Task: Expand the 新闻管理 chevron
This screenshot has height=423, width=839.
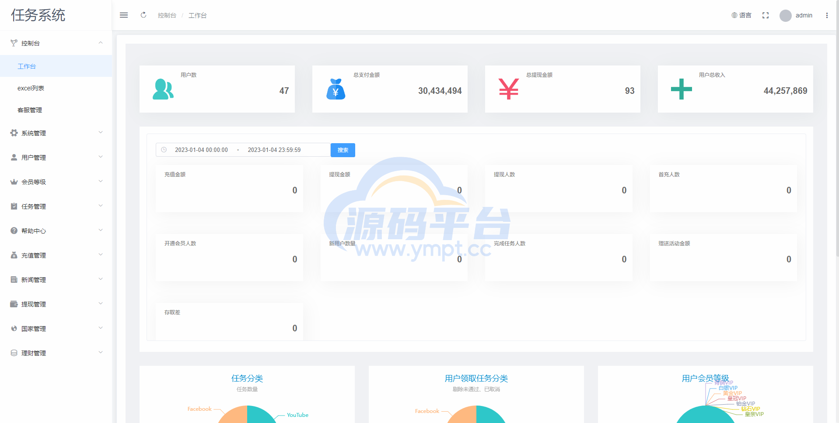Action: (x=101, y=279)
